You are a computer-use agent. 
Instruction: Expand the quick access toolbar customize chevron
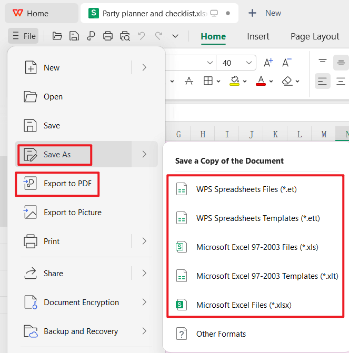click(175, 36)
